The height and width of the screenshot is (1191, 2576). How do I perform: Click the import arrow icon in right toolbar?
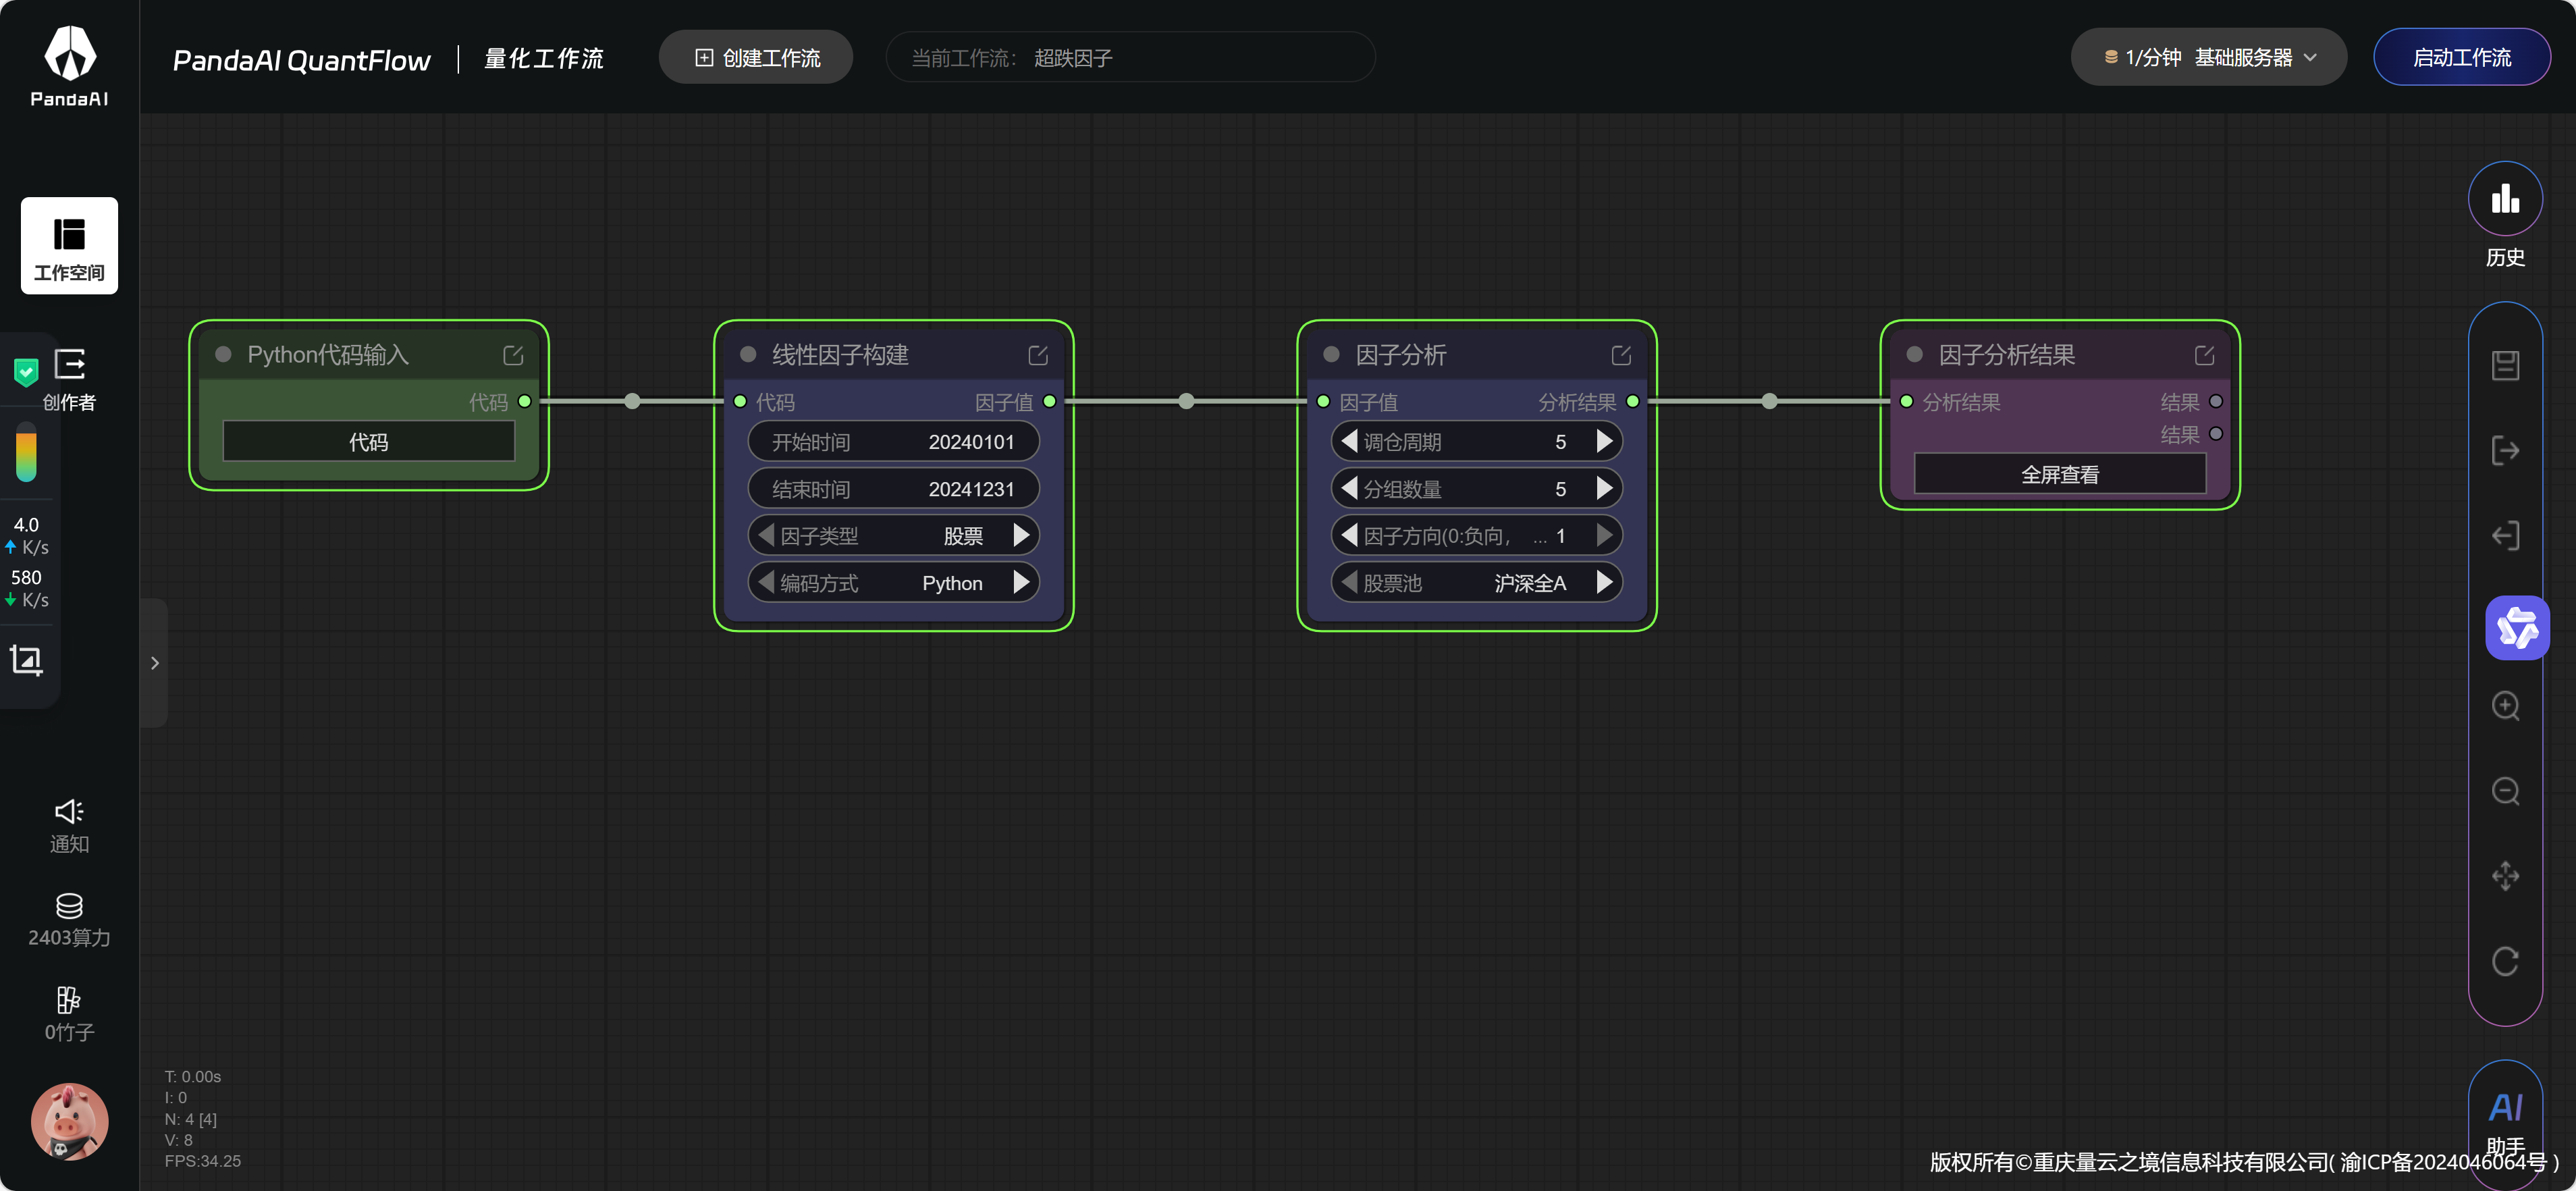pos(2505,535)
